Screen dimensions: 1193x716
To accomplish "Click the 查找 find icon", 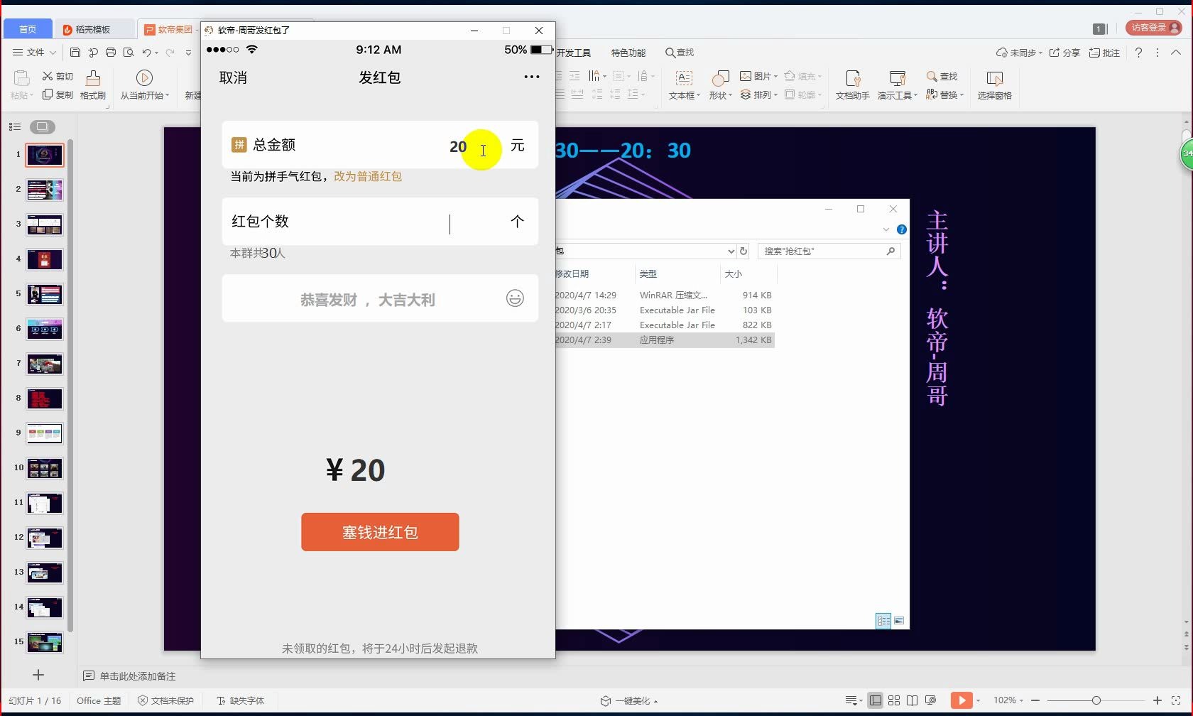I will pos(942,76).
